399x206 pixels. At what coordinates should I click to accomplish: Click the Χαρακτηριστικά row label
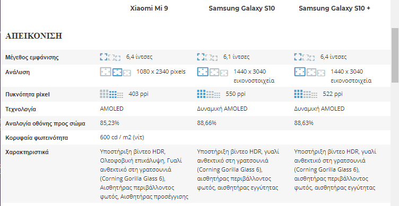(27, 152)
